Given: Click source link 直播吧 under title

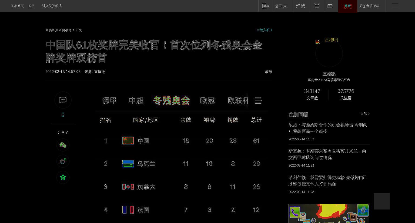Looking at the screenshot, I should [100, 72].
